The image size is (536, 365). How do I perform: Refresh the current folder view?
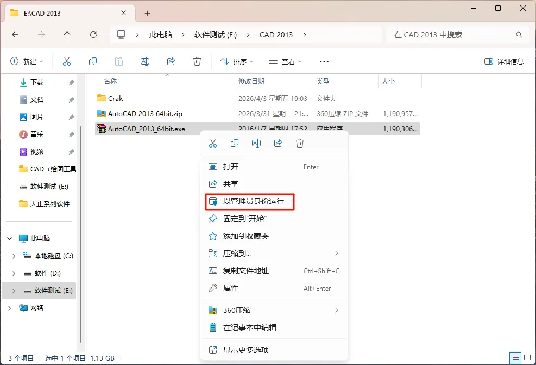[93, 35]
